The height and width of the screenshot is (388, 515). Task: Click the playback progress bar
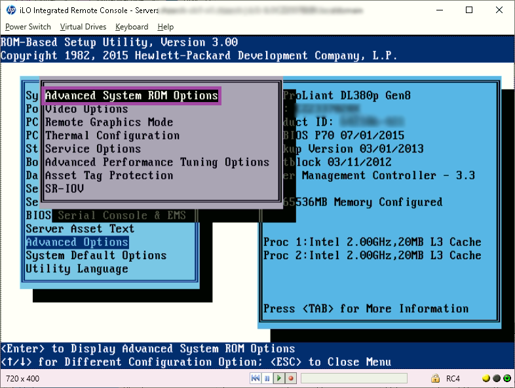(354, 378)
